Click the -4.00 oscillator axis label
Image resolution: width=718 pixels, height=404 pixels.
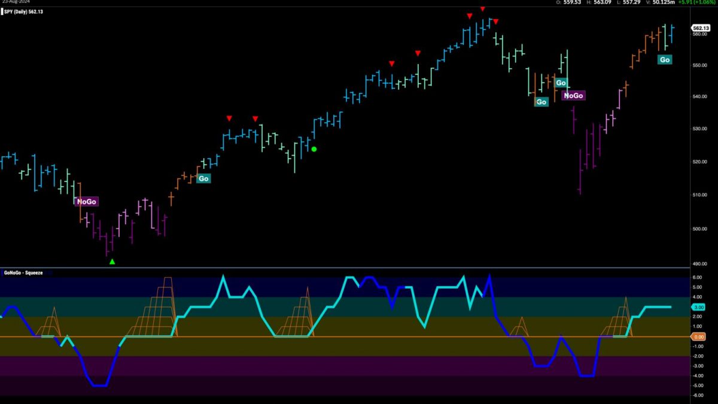coord(698,375)
